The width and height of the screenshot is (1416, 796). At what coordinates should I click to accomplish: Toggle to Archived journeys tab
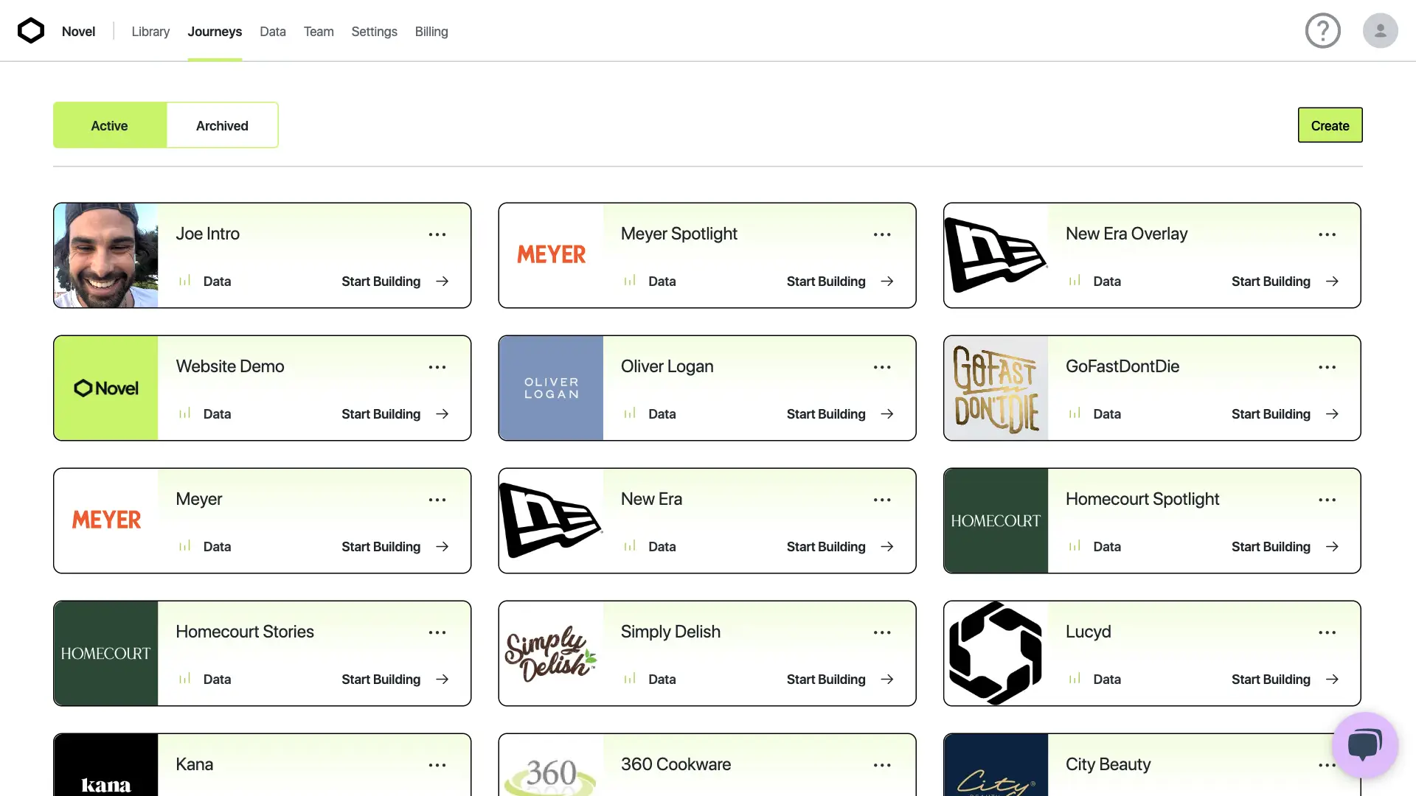pyautogui.click(x=222, y=125)
